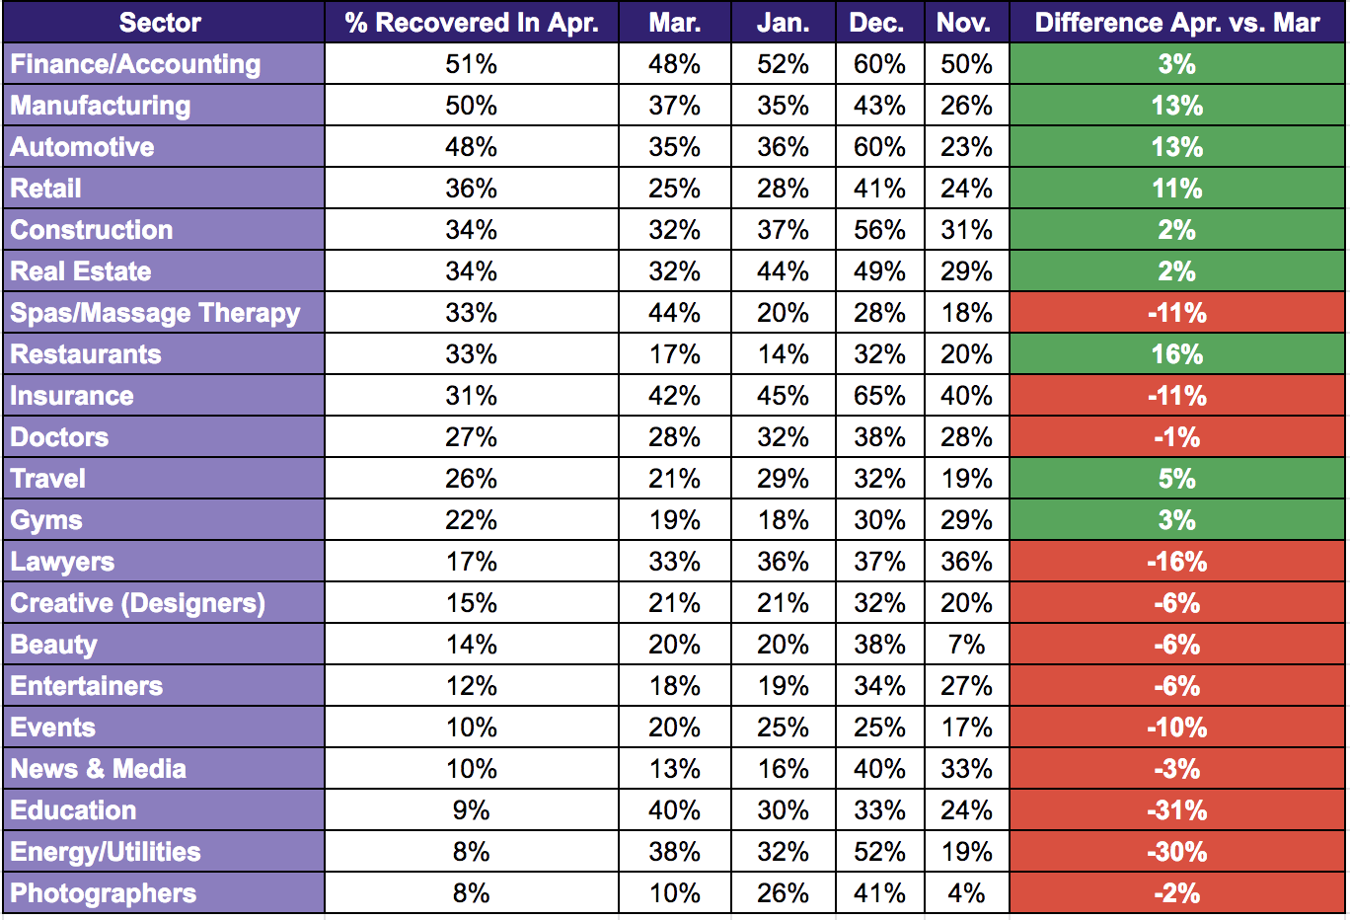The width and height of the screenshot is (1350, 920).
Task: Click the Energy/Utilities -30% difference cell
Action: coord(1176,852)
